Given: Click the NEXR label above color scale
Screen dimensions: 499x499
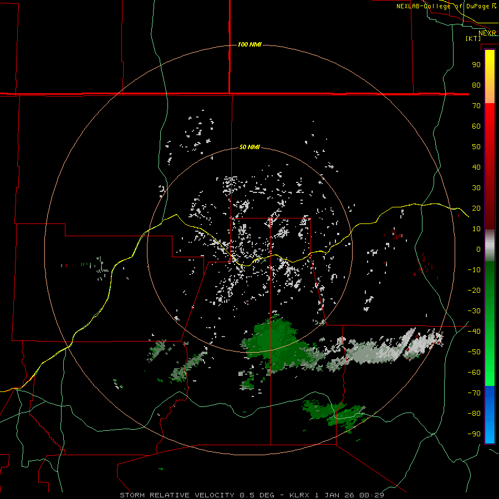Looking at the screenshot, I should [487, 33].
